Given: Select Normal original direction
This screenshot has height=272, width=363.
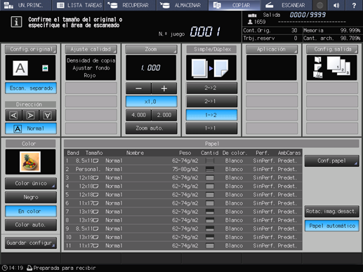Looking at the screenshot, I should point(31,128).
